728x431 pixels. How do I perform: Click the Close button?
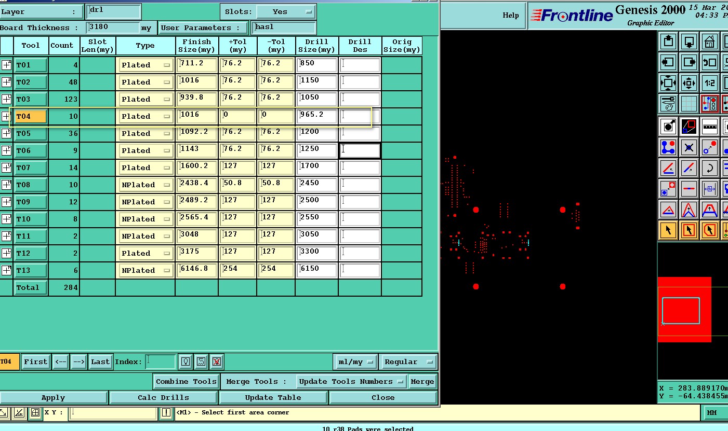383,398
